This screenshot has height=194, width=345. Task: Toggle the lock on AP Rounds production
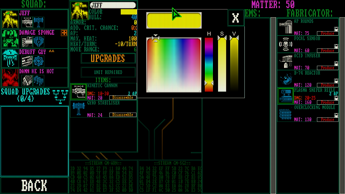[x=336, y=29]
